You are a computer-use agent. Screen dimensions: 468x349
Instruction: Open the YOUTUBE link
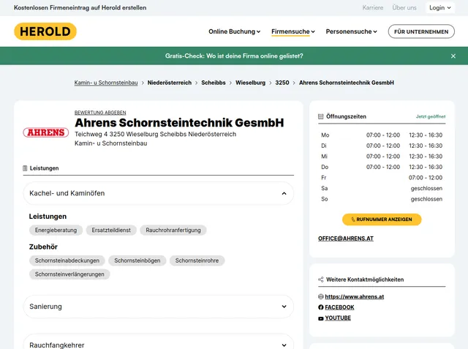338,318
